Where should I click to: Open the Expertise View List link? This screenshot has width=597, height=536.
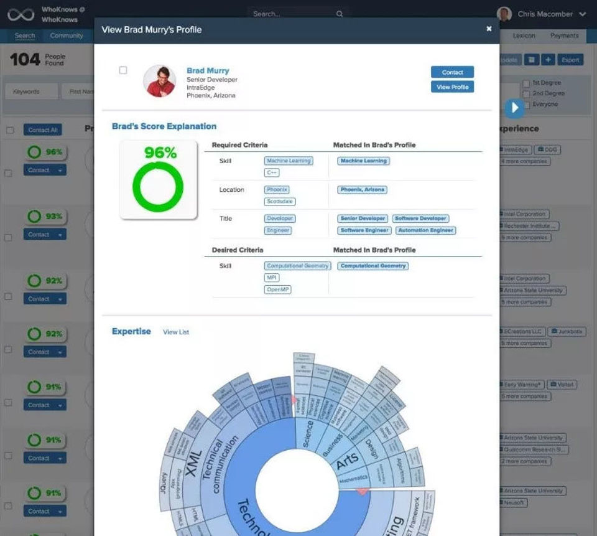tap(176, 332)
